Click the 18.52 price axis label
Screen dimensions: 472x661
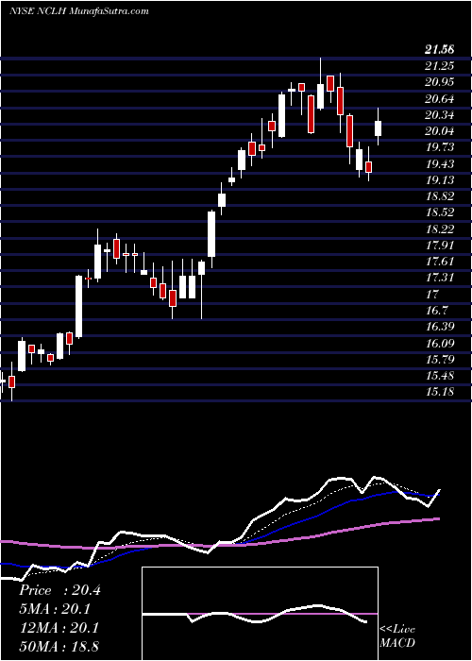coord(440,212)
